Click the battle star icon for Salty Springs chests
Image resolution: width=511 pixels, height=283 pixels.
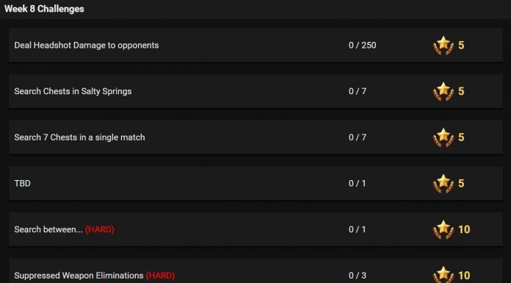(x=443, y=91)
